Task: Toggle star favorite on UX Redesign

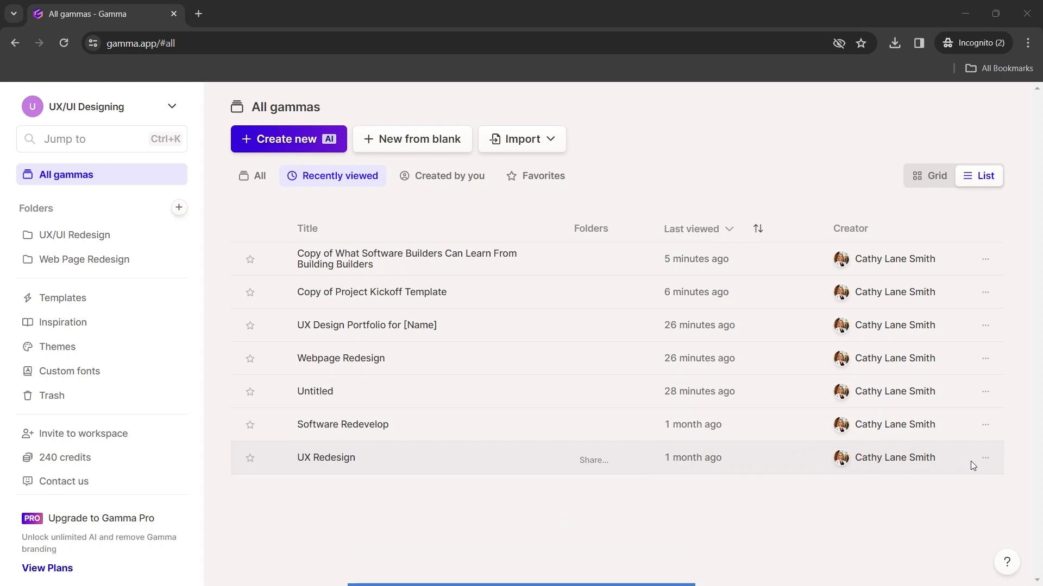Action: [250, 457]
